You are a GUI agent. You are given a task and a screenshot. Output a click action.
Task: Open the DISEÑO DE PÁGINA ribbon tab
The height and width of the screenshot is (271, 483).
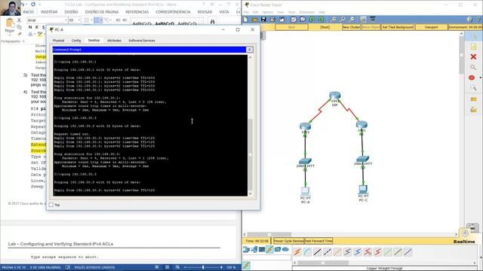(102, 12)
